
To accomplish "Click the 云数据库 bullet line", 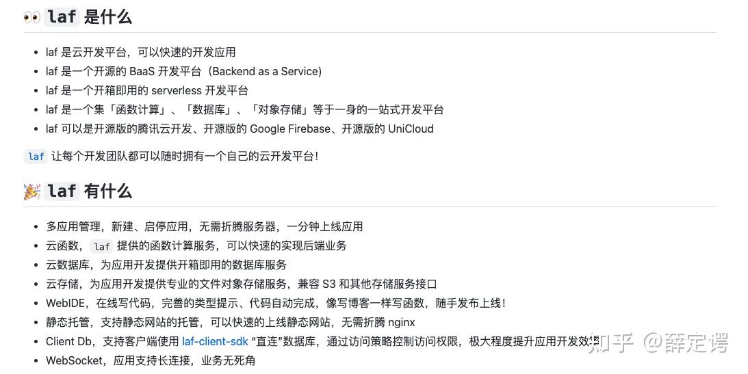I will [166, 265].
